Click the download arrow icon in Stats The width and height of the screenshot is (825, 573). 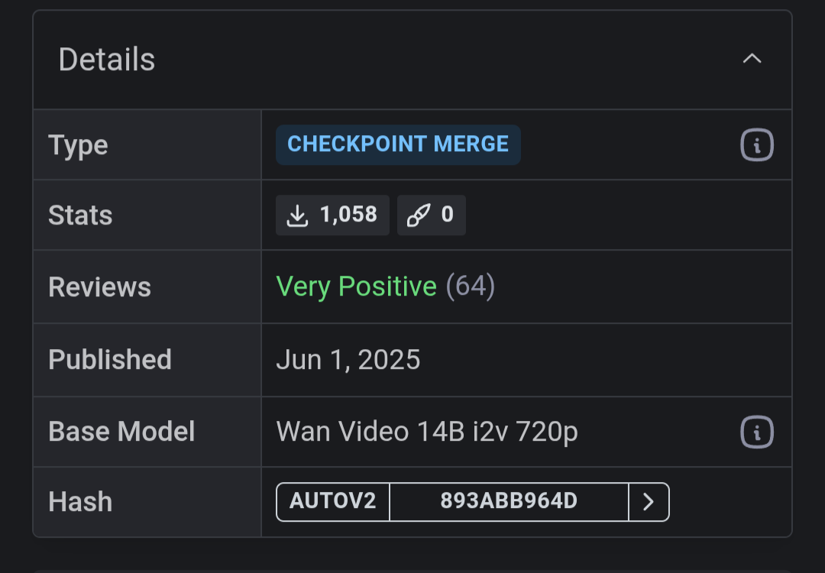297,215
